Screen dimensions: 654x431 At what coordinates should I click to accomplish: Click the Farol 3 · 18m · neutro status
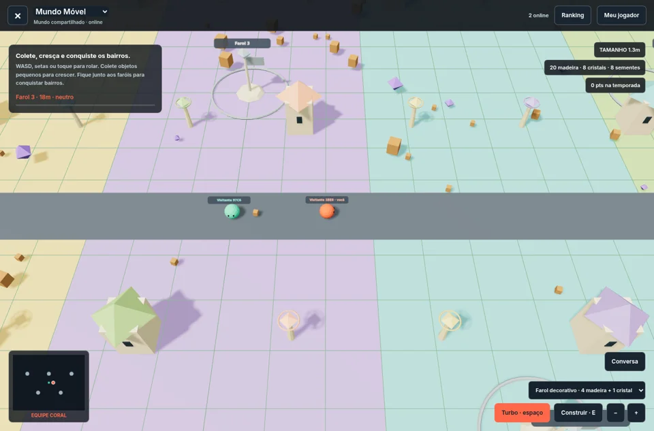point(45,97)
